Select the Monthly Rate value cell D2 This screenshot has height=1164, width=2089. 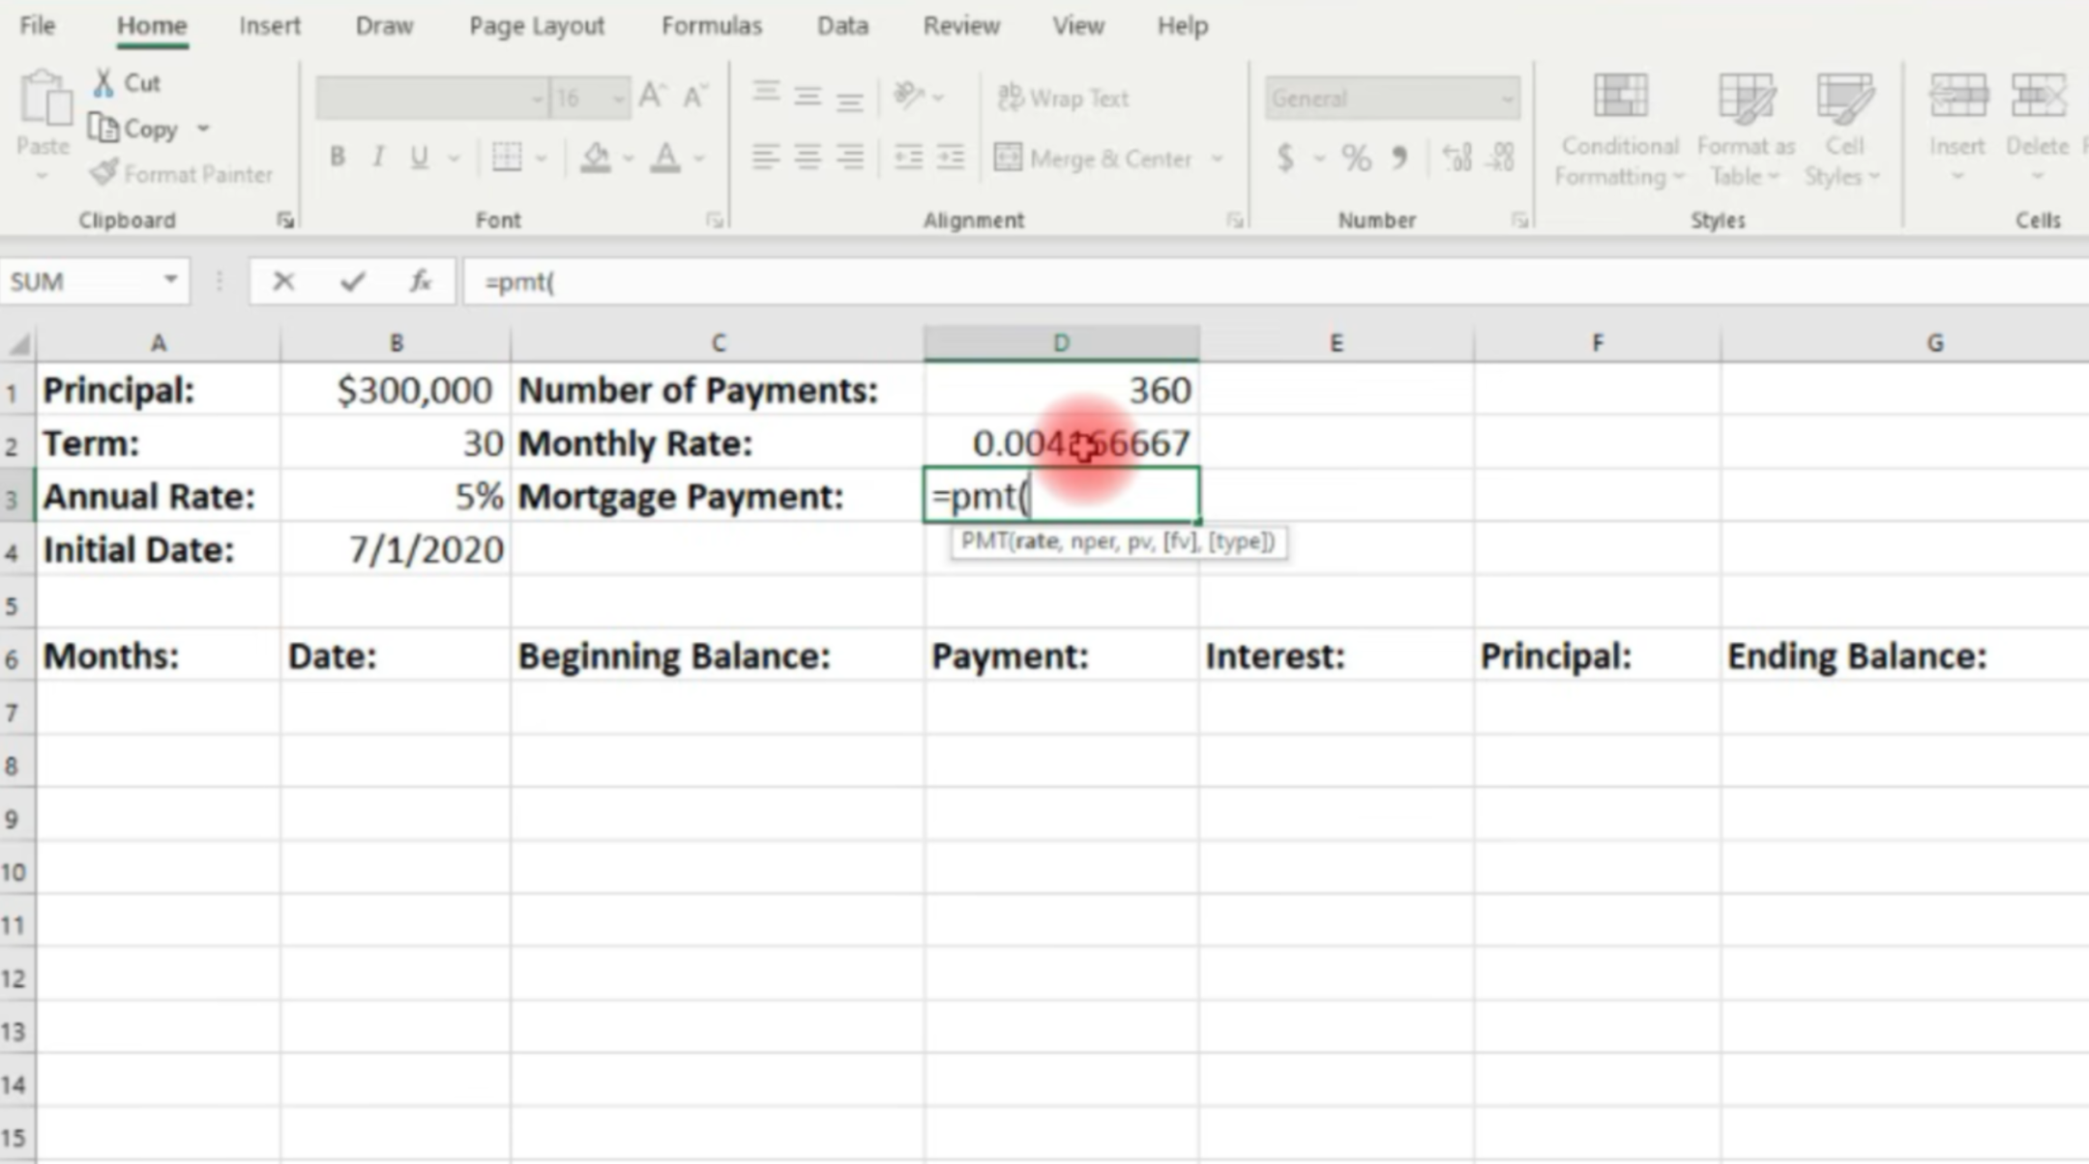(1061, 443)
